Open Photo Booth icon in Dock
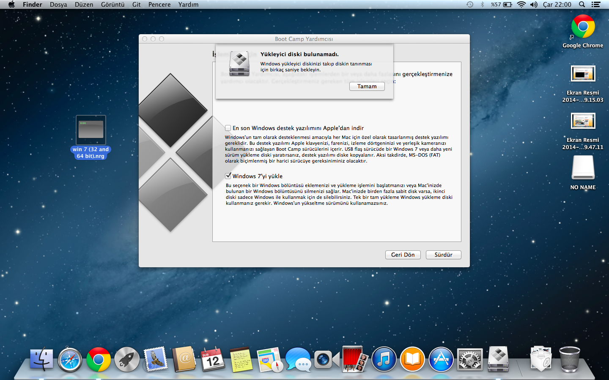609x380 pixels. click(355, 359)
